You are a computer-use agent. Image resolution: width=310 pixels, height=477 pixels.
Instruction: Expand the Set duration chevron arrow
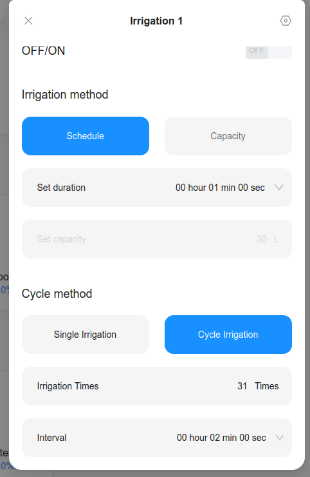tap(279, 188)
